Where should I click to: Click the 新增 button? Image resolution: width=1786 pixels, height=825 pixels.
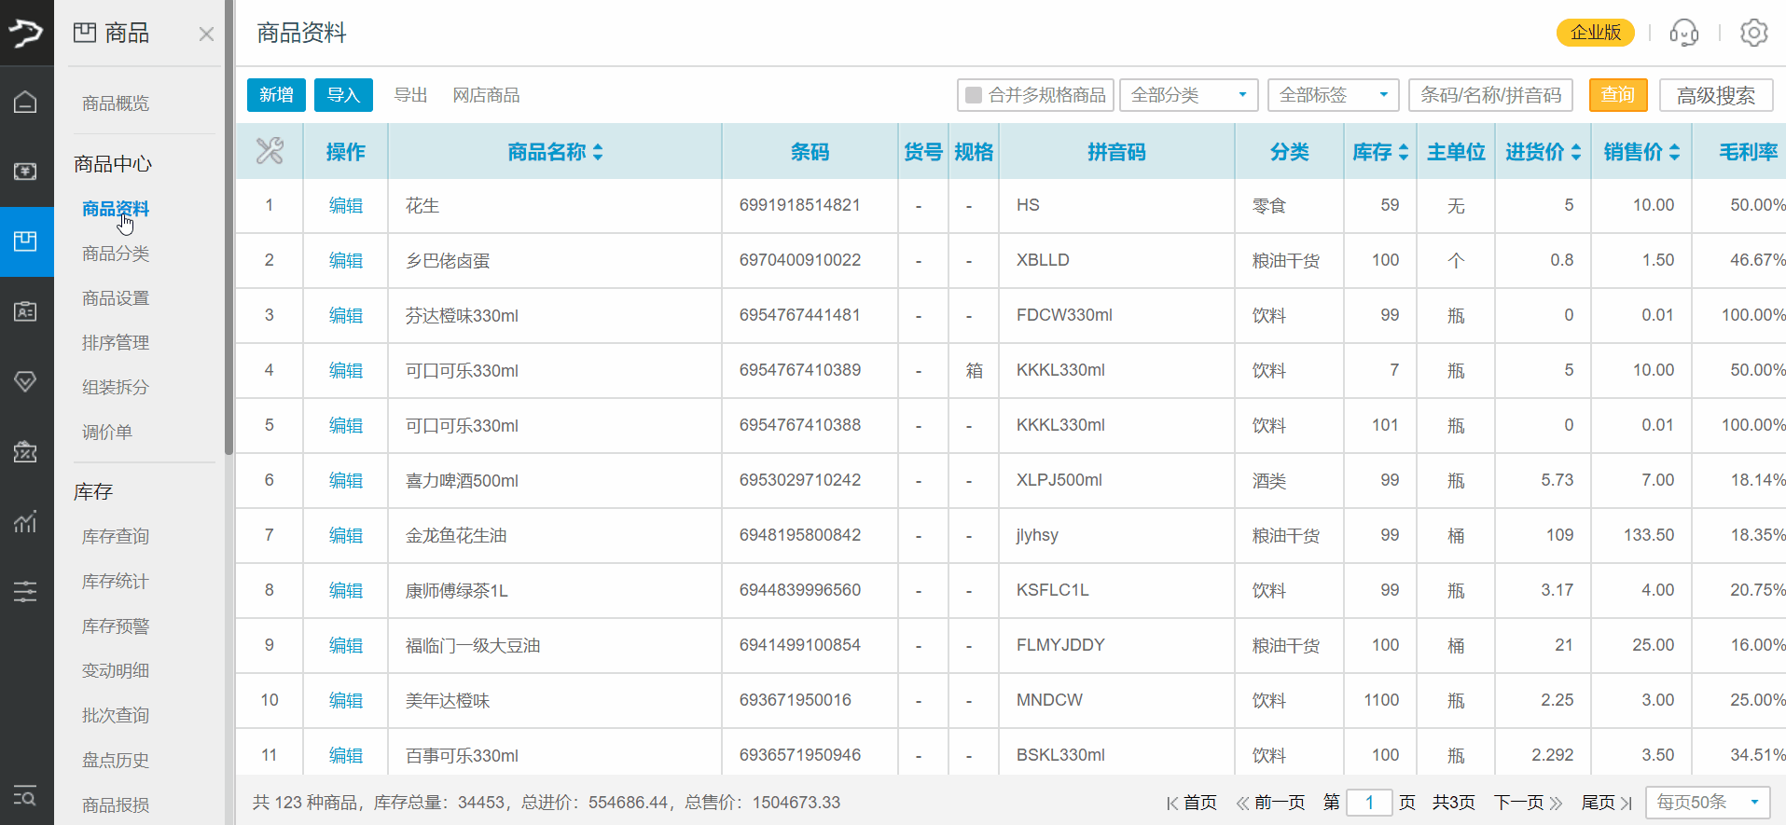tap(276, 95)
